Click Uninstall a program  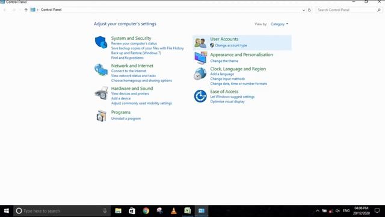tap(126, 119)
